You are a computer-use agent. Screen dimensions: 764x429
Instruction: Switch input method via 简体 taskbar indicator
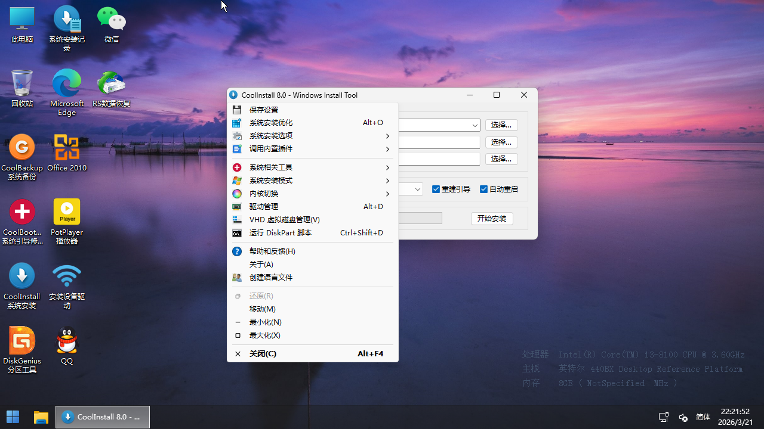(x=703, y=416)
